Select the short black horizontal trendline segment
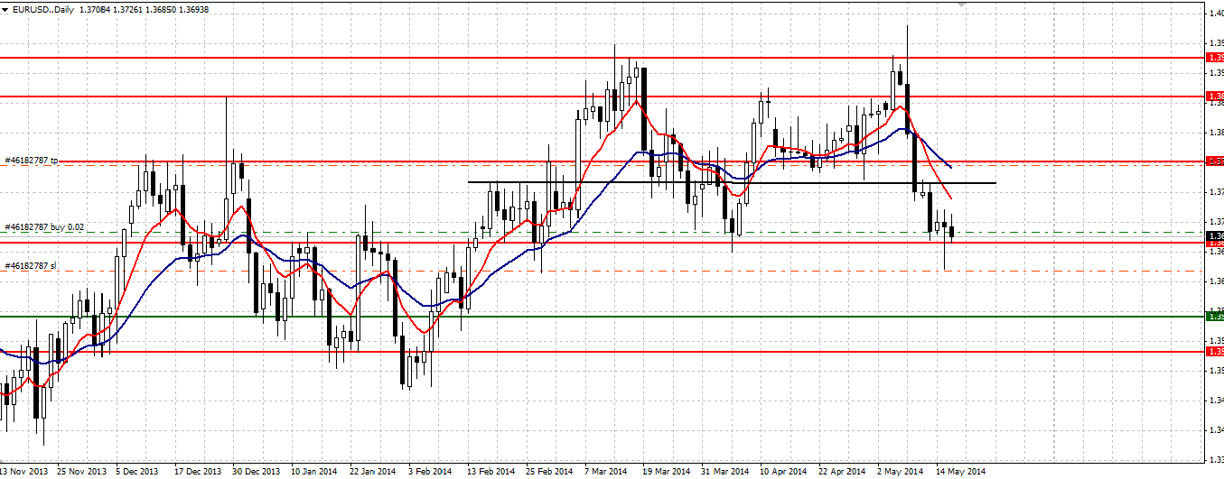 click(x=732, y=183)
